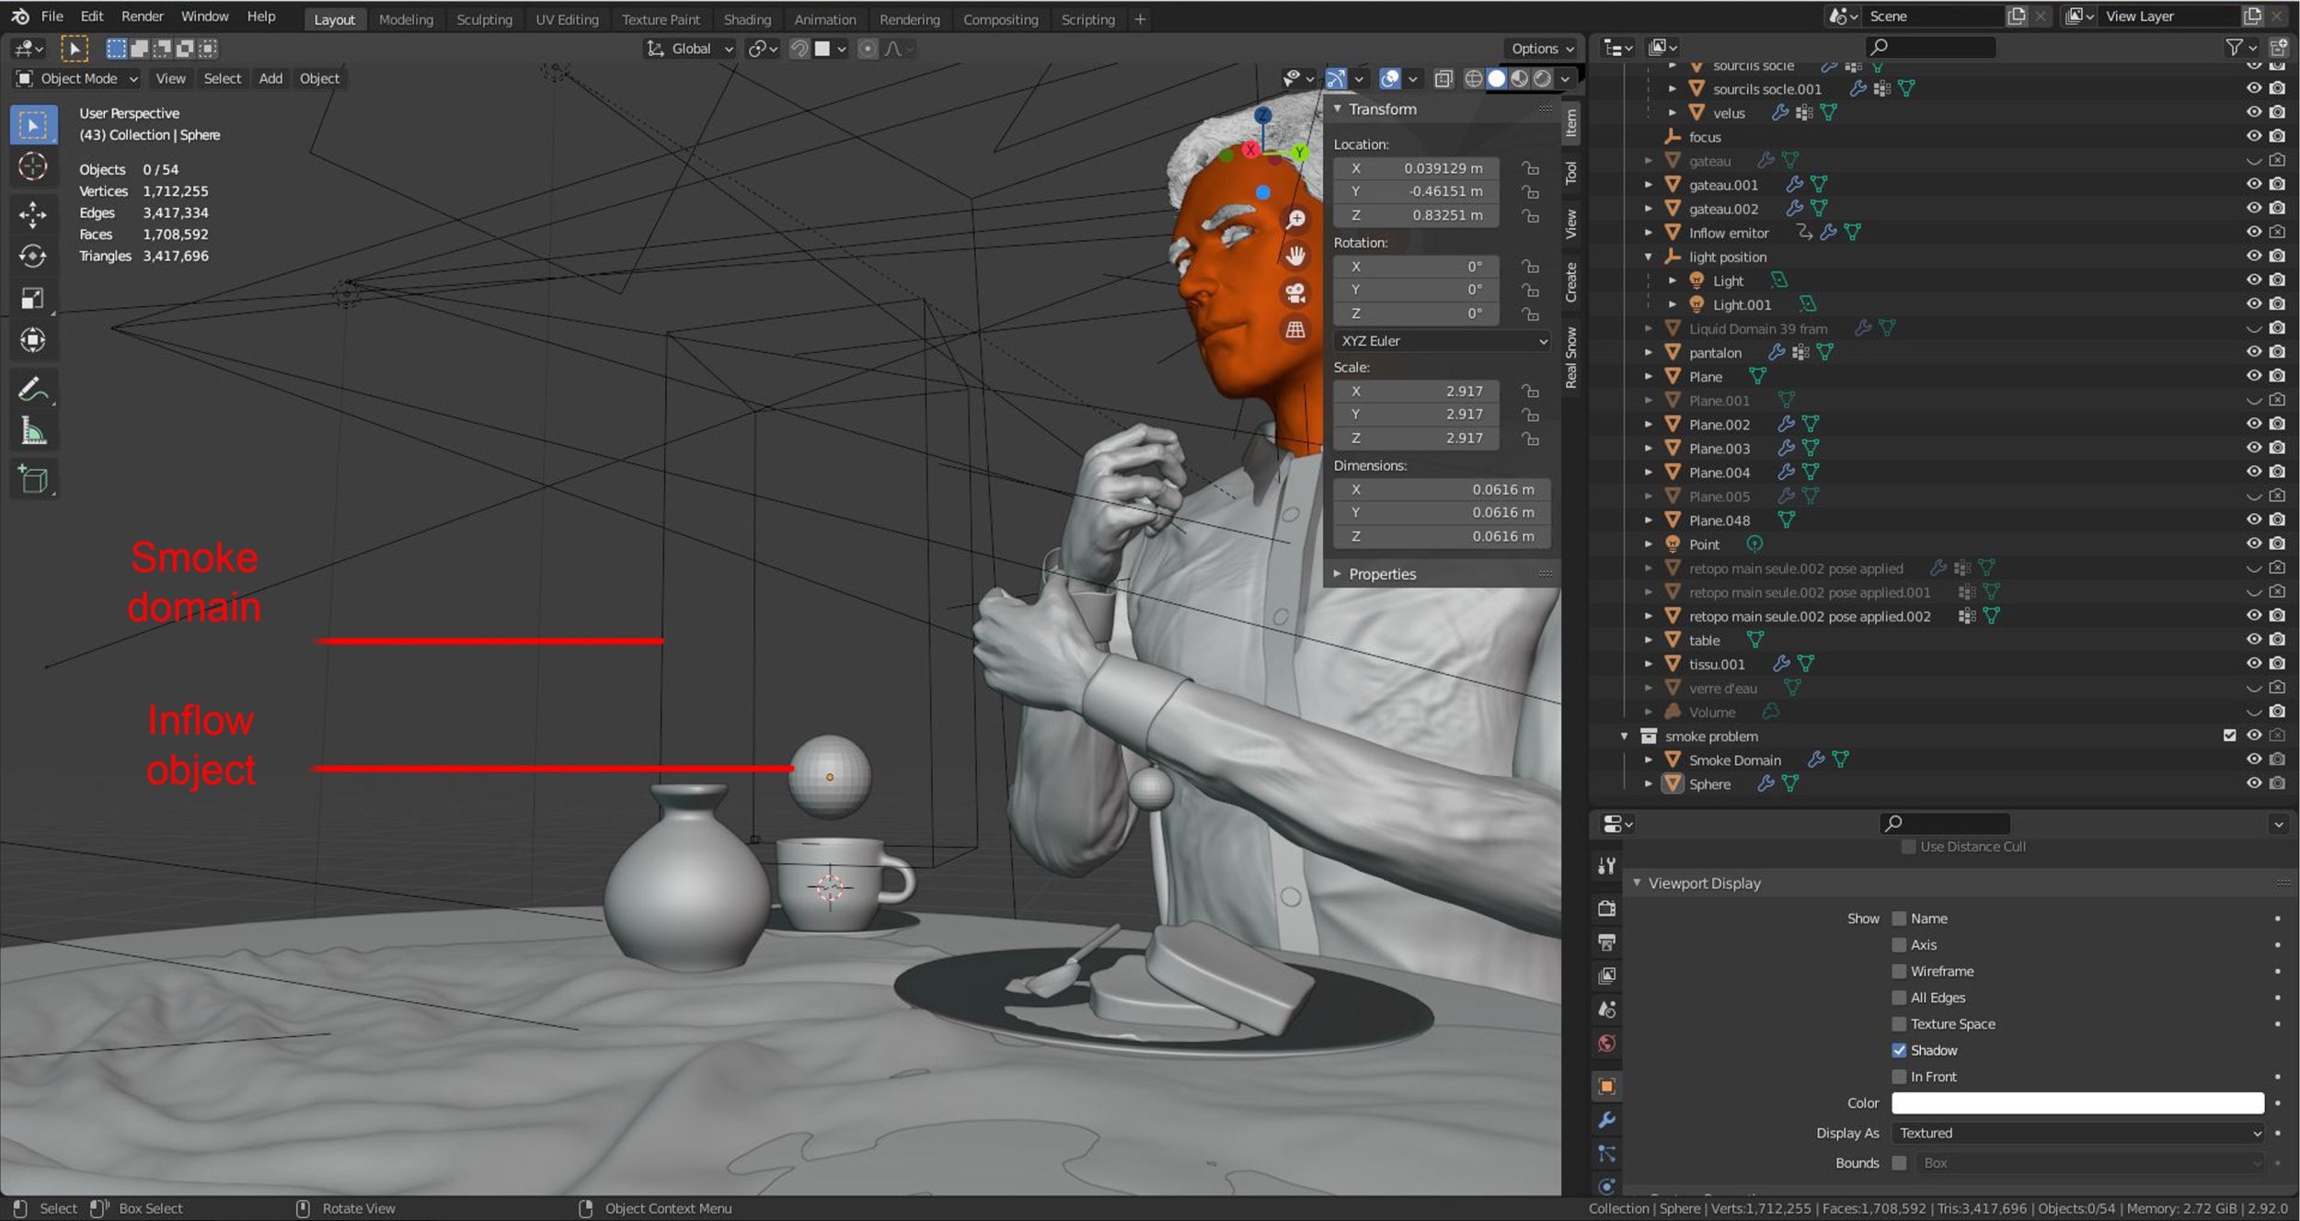
Task: Open the Add menu in viewport header
Action: point(270,79)
